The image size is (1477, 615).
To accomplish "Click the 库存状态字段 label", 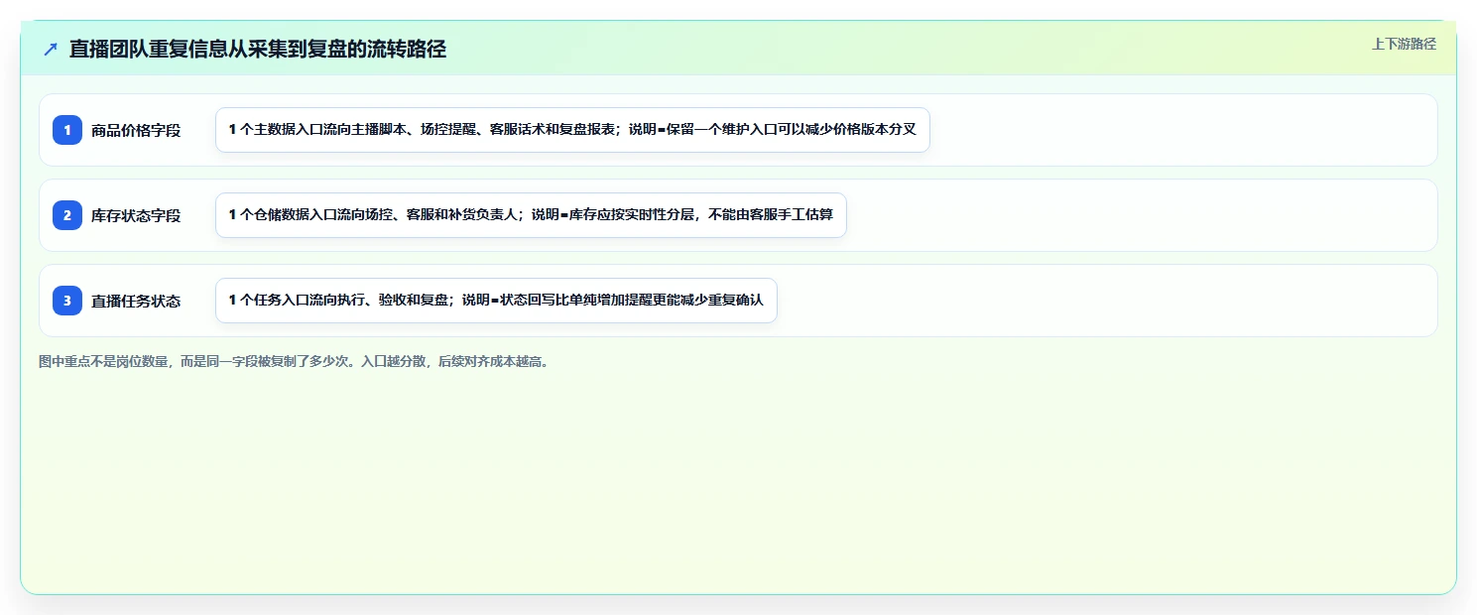I will click(x=136, y=215).
